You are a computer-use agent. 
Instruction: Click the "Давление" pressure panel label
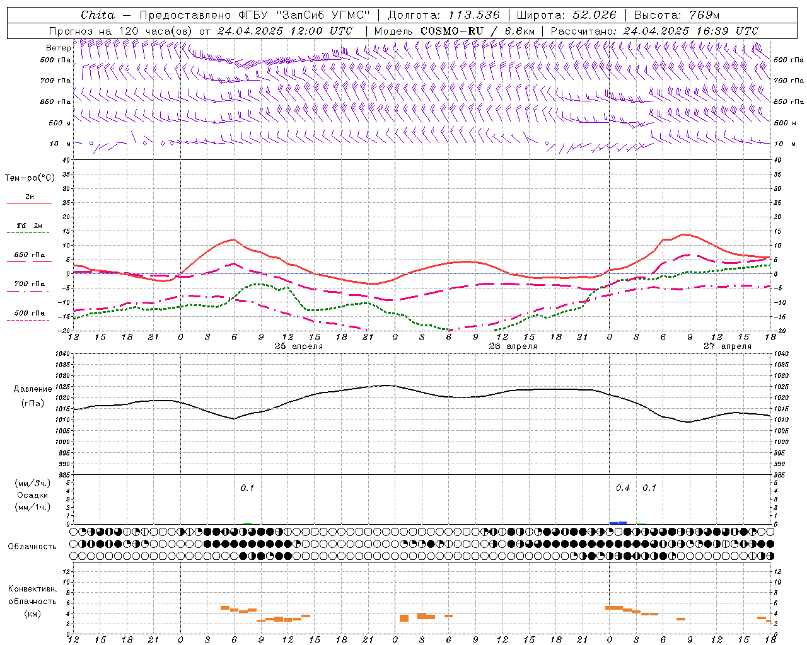tap(33, 389)
